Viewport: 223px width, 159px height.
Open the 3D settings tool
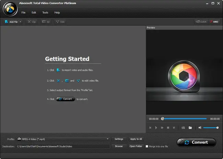pos(46,22)
